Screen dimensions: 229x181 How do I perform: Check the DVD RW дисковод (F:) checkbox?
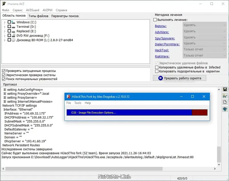[9, 35]
